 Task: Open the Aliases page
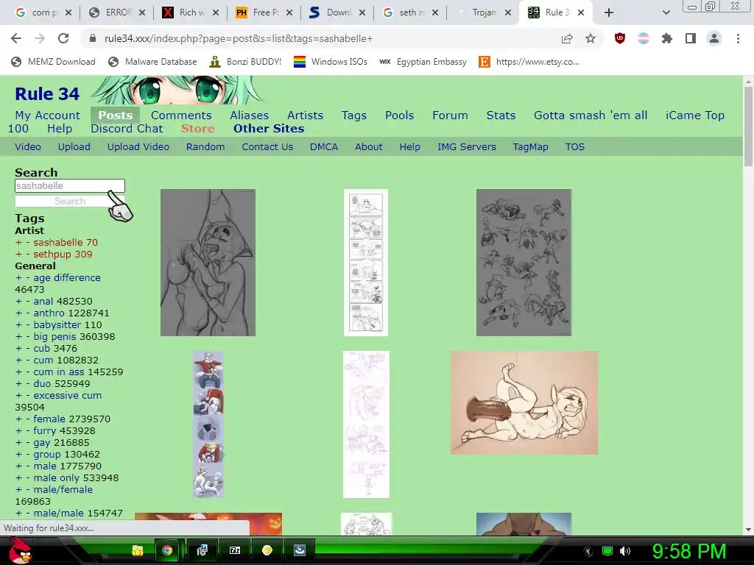249,116
